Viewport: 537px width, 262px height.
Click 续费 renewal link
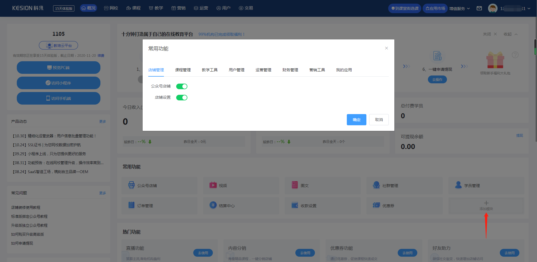click(101, 56)
